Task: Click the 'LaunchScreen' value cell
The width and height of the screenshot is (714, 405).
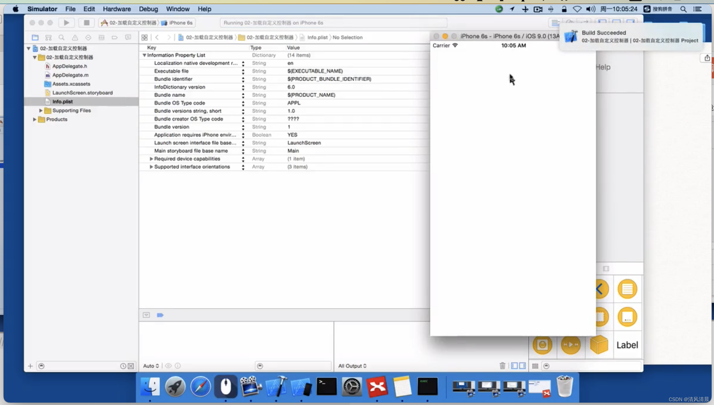Action: (304, 143)
